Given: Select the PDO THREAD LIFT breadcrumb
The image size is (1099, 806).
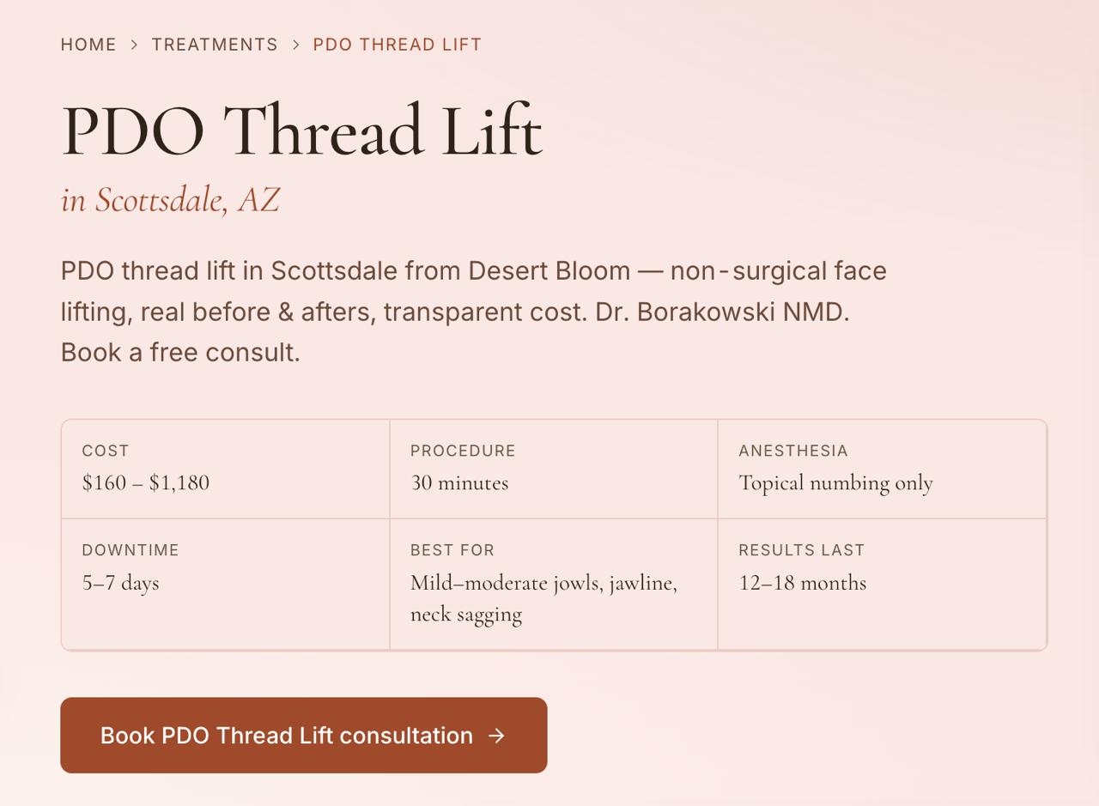Looking at the screenshot, I should pyautogui.click(x=397, y=45).
